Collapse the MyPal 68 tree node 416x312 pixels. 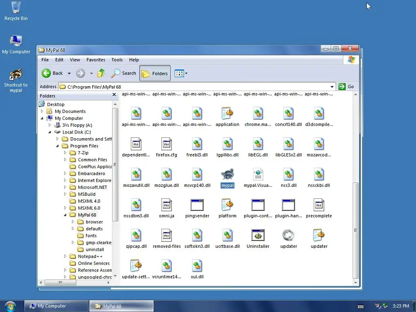click(x=65, y=215)
